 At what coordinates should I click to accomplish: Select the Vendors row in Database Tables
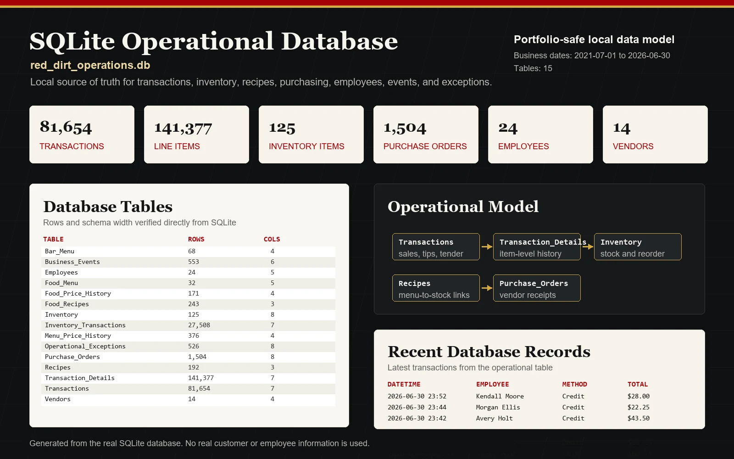click(x=188, y=399)
